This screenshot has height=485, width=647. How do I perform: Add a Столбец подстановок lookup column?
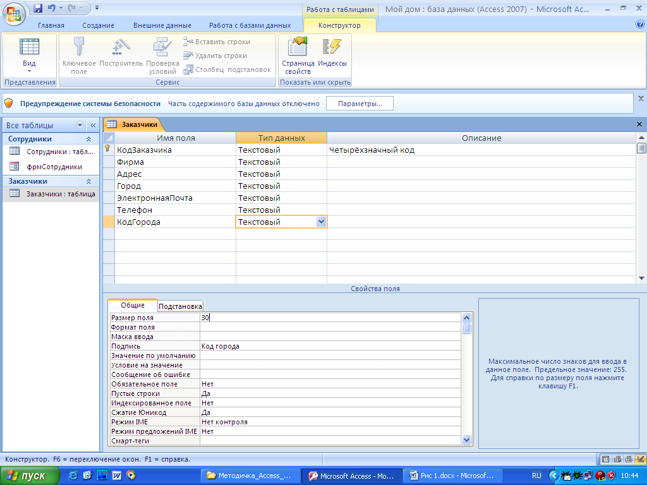coord(227,69)
